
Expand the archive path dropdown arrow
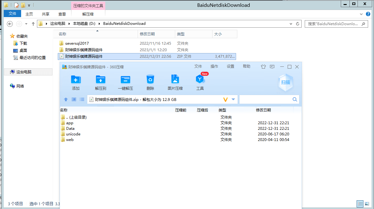click(233, 99)
